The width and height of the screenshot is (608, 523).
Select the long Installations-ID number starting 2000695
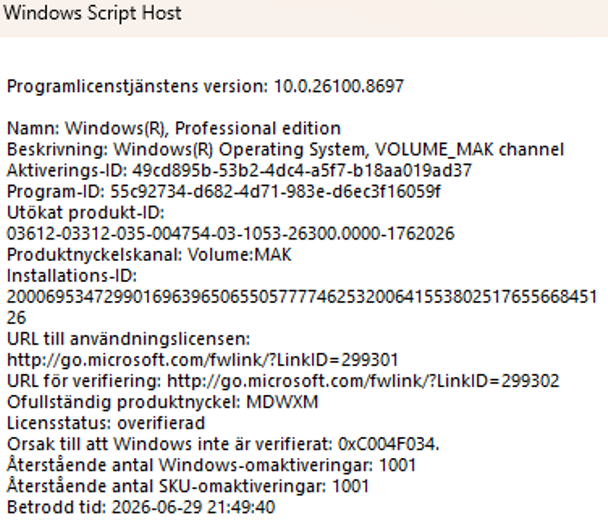[x=302, y=307]
